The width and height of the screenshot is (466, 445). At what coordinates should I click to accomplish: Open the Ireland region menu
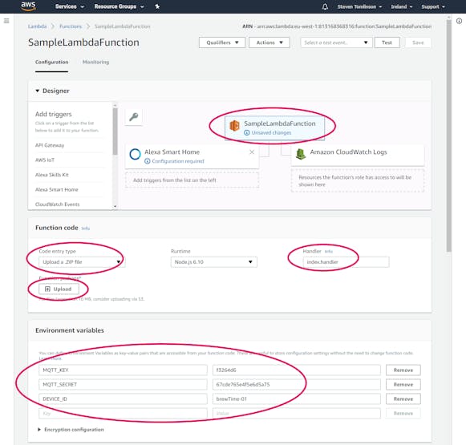point(402,6)
